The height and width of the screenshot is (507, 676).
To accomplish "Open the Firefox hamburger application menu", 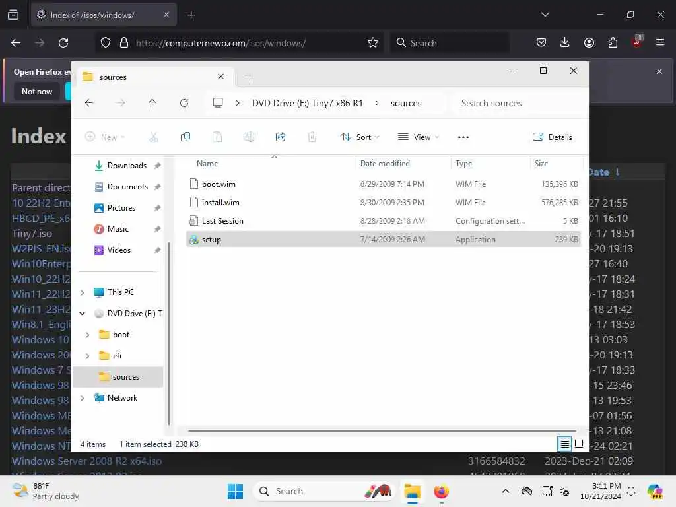I will pos(660,43).
